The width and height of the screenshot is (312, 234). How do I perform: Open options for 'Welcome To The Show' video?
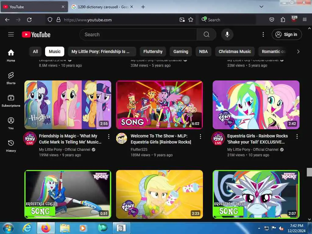pos(200,136)
